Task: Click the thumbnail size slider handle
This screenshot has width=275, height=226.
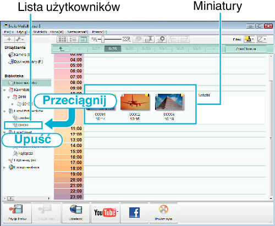Action: click(x=103, y=39)
